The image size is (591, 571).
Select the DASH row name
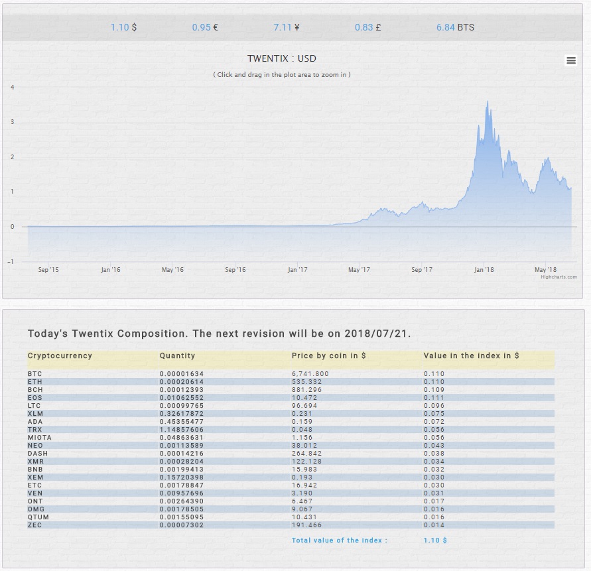(38, 454)
